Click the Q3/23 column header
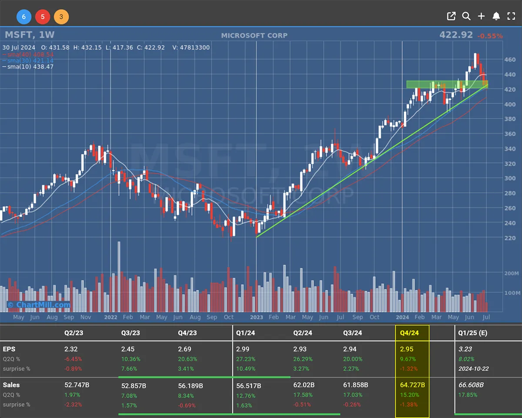522x418 pixels. [x=130, y=333]
